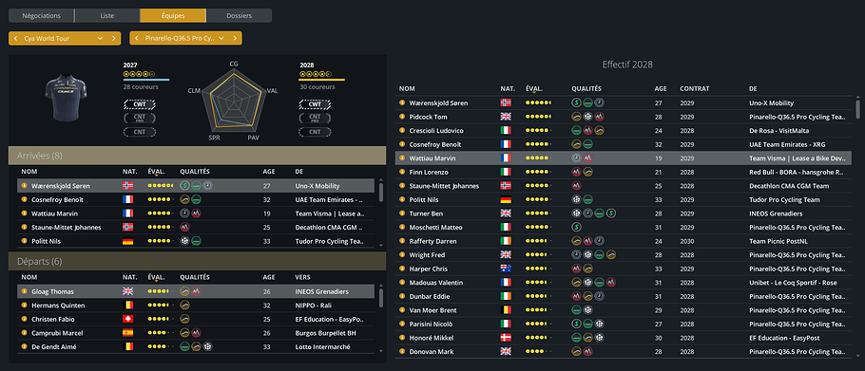Open the Dossiers tab
865x371 pixels.
(x=239, y=15)
